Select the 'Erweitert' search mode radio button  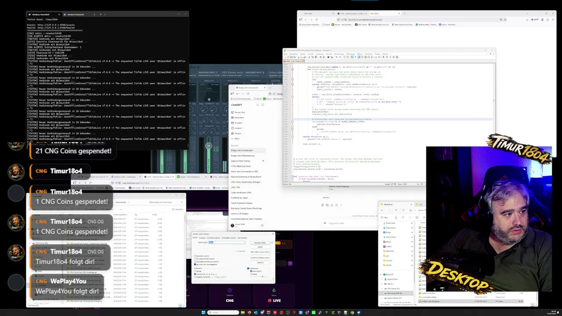point(195,274)
